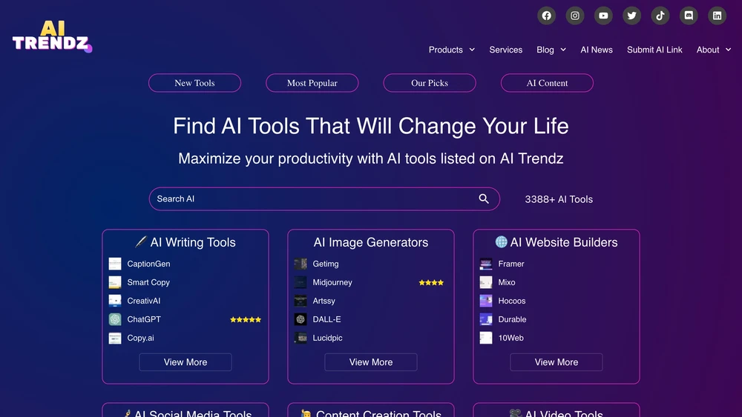Open the Hocoos tool link
The height and width of the screenshot is (417, 742).
(x=511, y=301)
